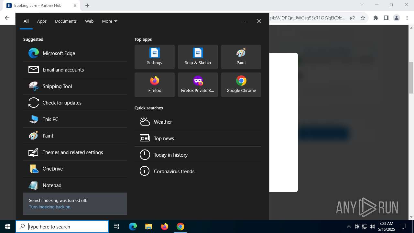Open the taskbar clock and date
This screenshot has width=414, height=233.
(386, 227)
